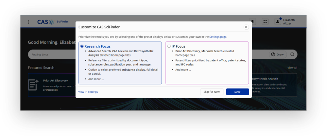The width and height of the screenshot is (327, 136).
Task: Open the Settings page link
Action: click(x=218, y=37)
